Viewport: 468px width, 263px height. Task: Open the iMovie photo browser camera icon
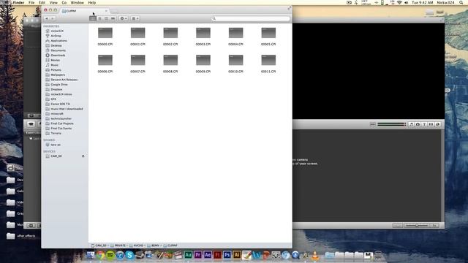pos(418,124)
